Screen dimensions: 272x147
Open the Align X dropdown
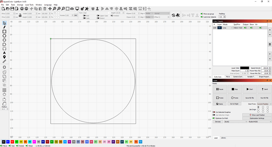click(x=149, y=13)
